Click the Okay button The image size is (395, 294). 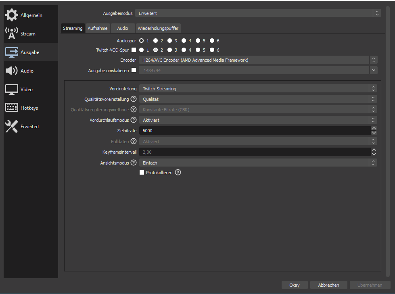click(x=295, y=285)
